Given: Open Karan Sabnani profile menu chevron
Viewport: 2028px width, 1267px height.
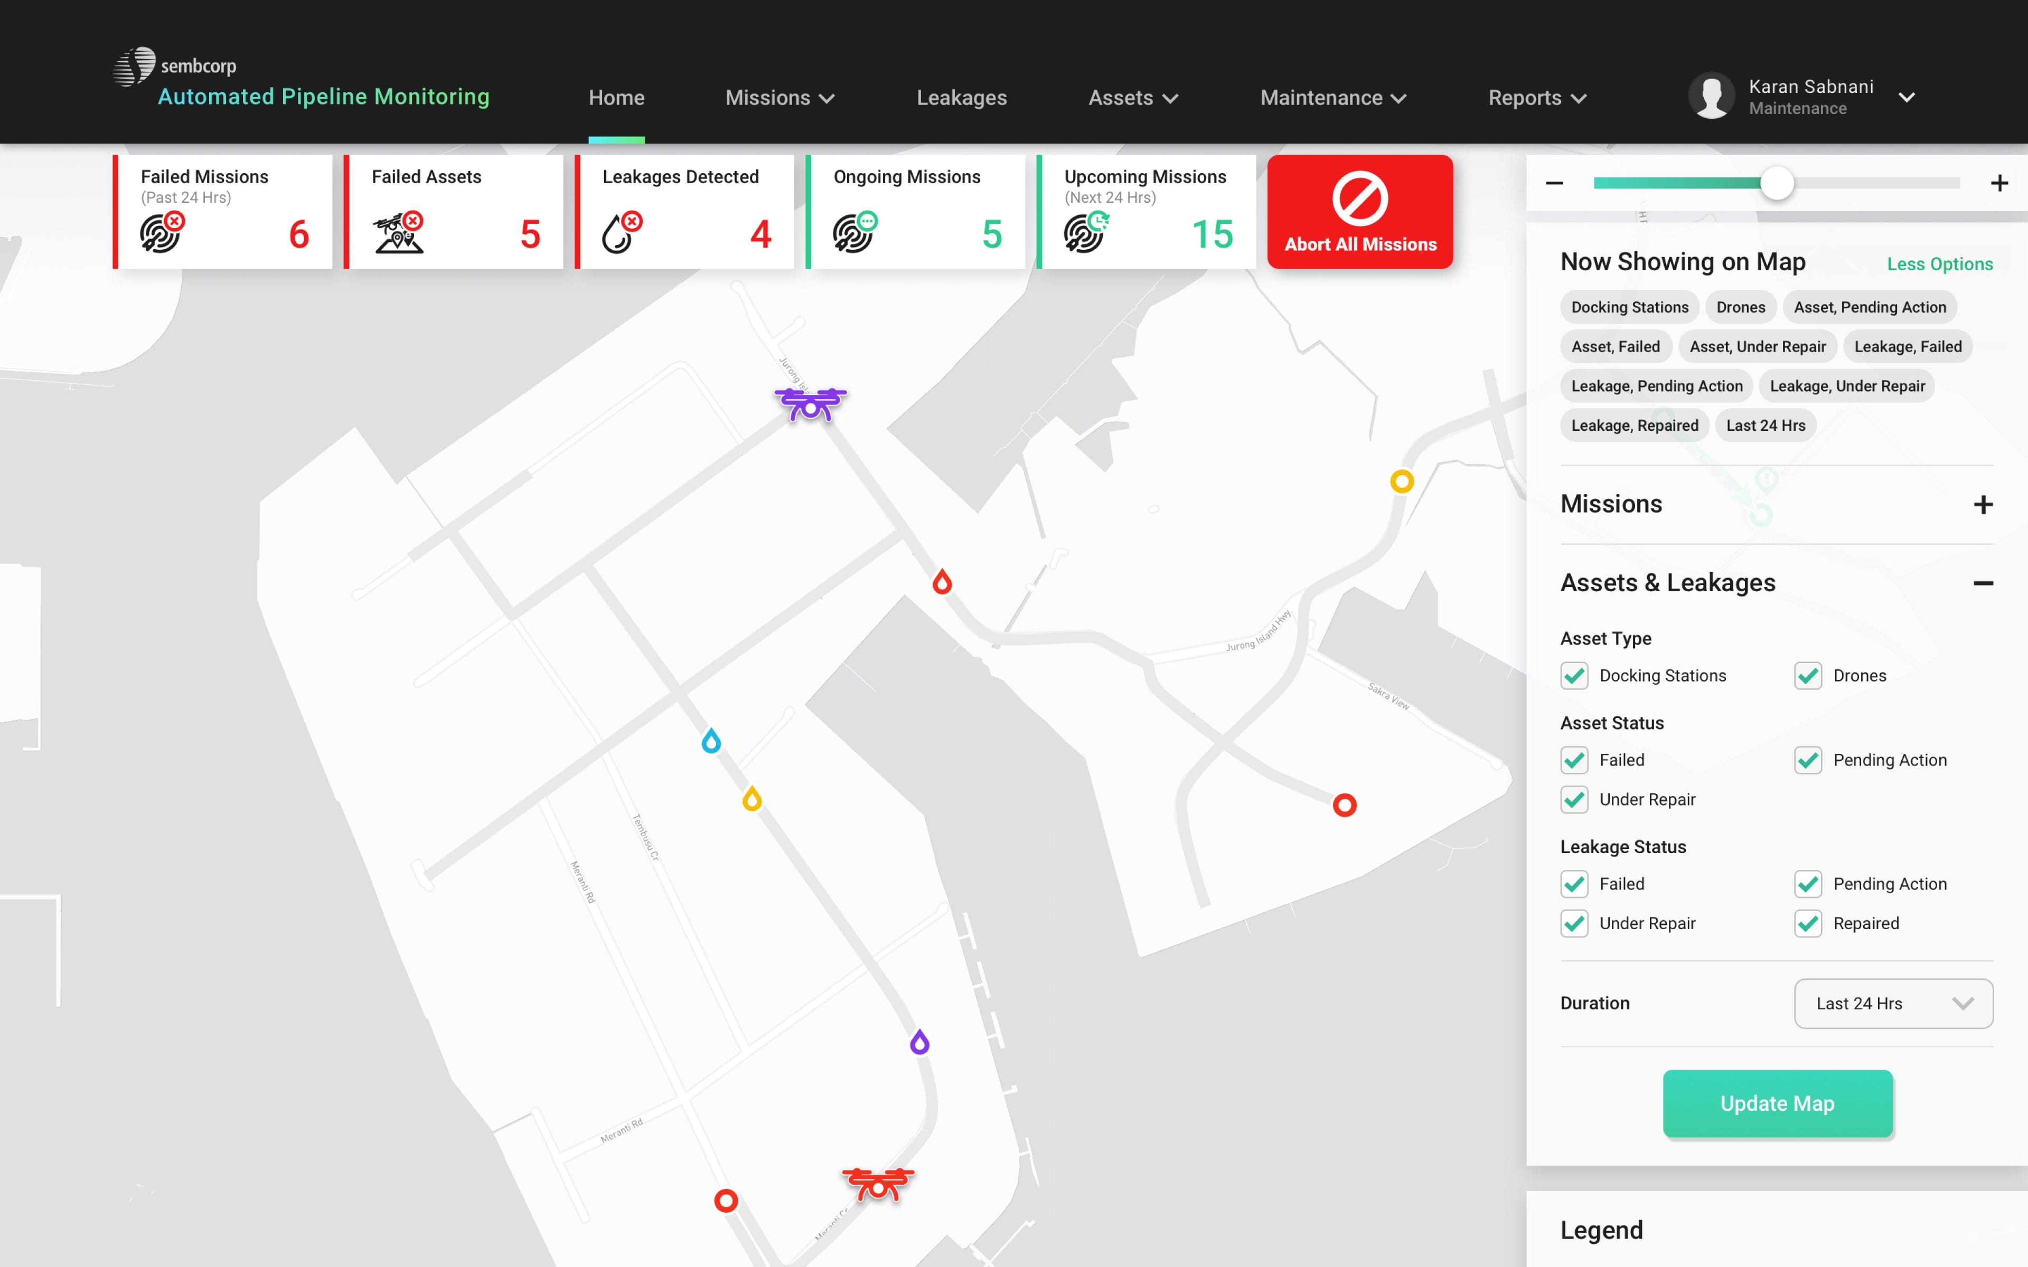Looking at the screenshot, I should 1907,97.
